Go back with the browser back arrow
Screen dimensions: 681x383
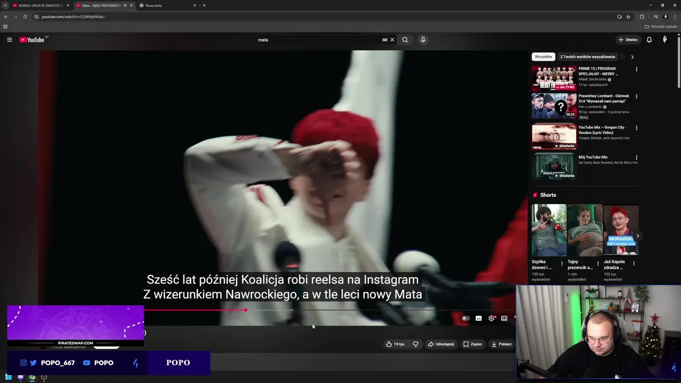click(x=6, y=16)
